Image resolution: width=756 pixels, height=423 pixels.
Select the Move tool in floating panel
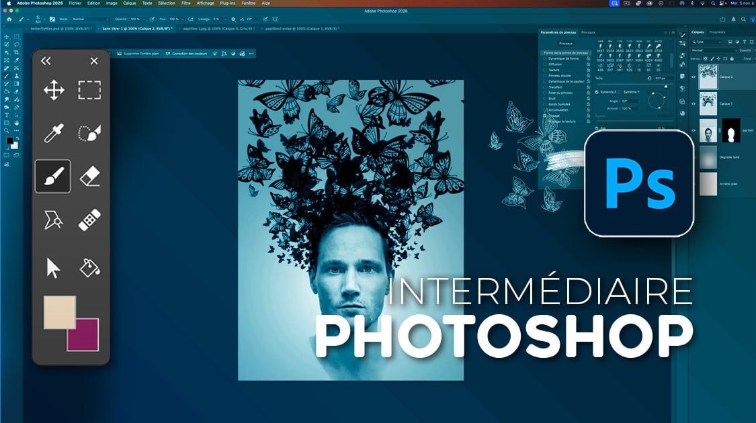coord(54,90)
